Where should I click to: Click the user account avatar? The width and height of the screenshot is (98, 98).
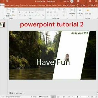72,1
